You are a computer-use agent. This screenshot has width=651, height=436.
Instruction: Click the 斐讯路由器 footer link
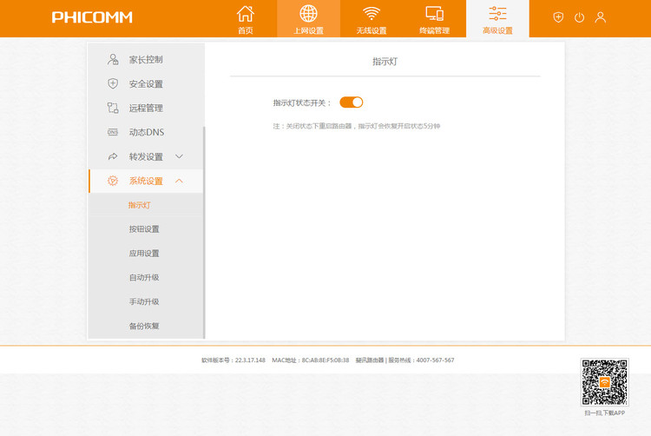pos(370,360)
